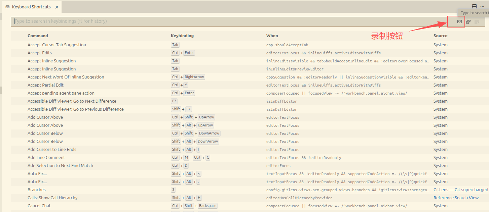Click the Branches keybinding '3' cell

pos(173,190)
